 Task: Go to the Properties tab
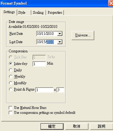55,13
